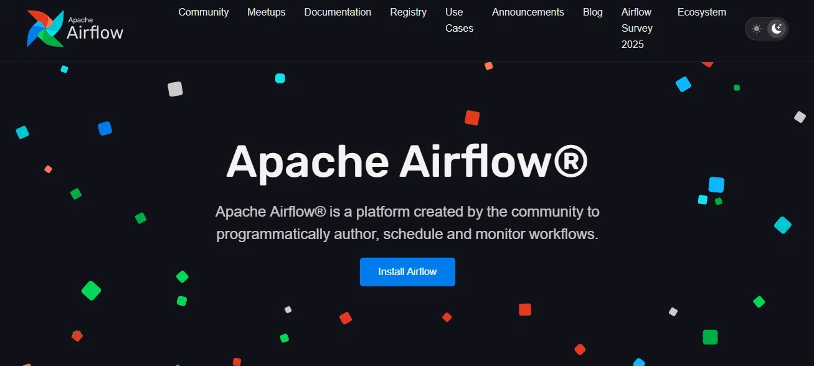Select the dark mode moon icon
The height and width of the screenshot is (366, 814).
click(777, 29)
